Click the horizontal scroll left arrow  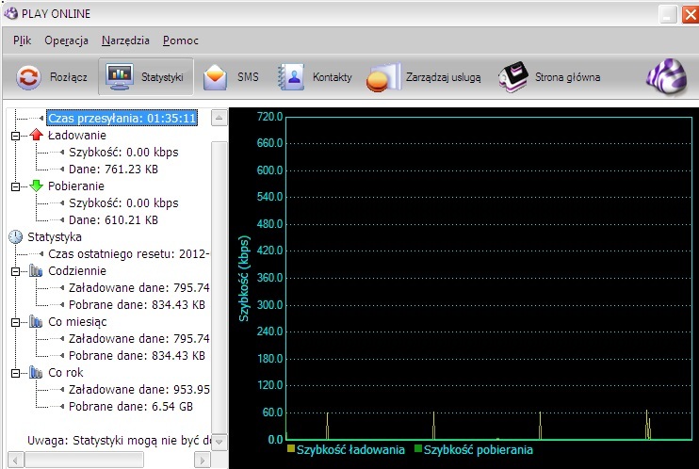pos(16,460)
